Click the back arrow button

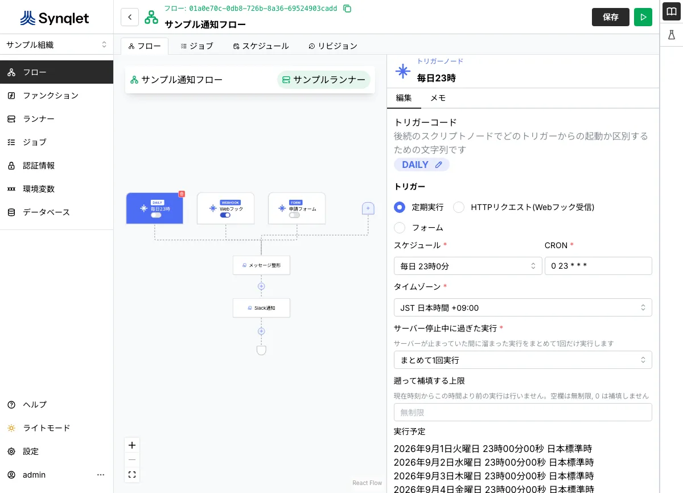point(130,17)
